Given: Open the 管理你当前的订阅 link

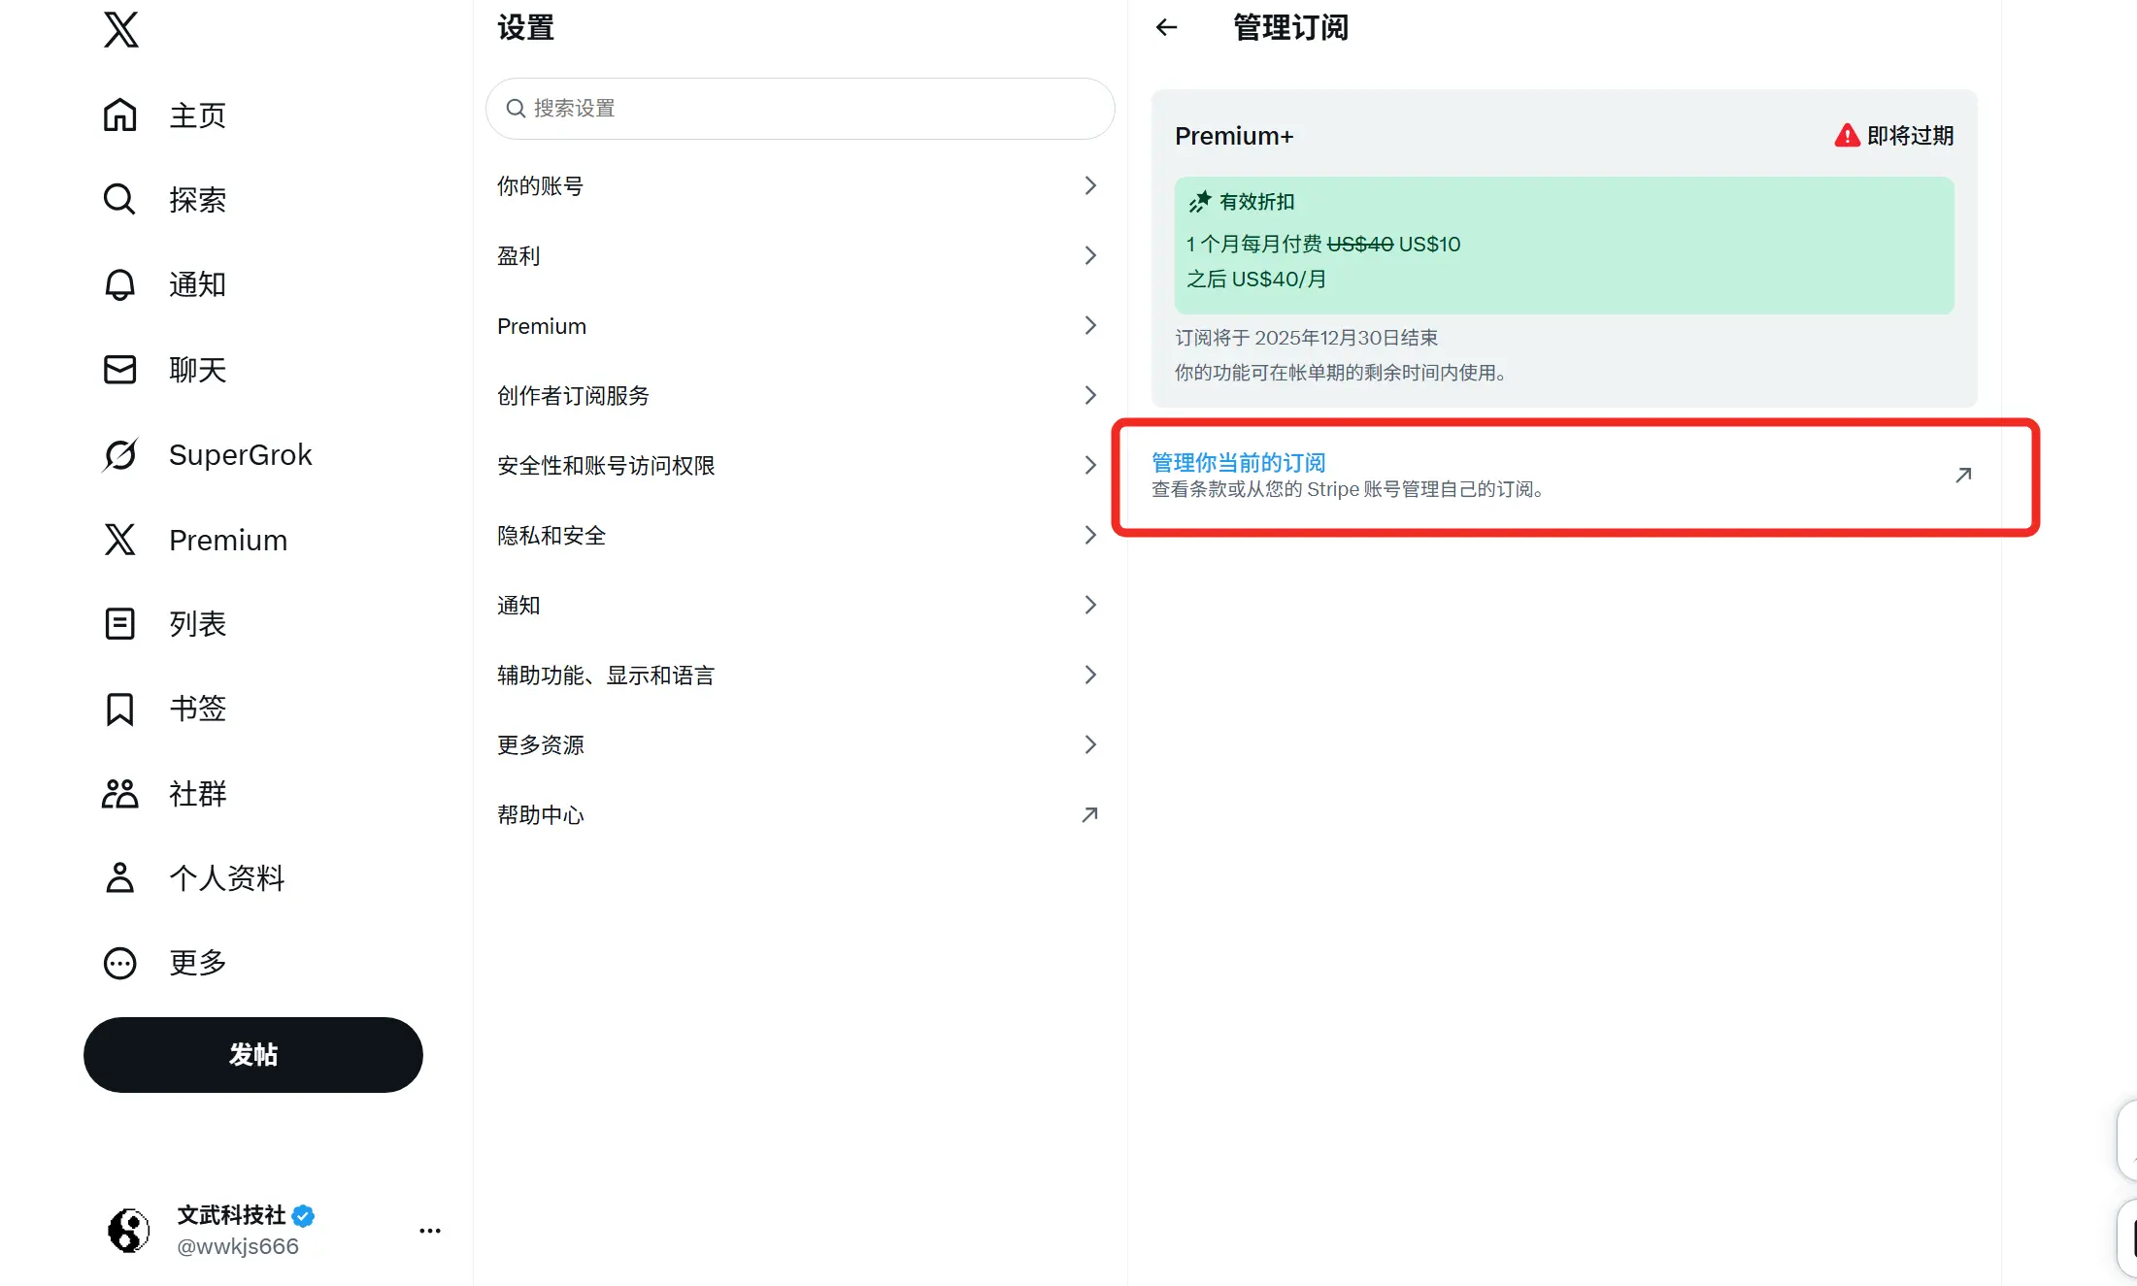Looking at the screenshot, I should [1237, 462].
